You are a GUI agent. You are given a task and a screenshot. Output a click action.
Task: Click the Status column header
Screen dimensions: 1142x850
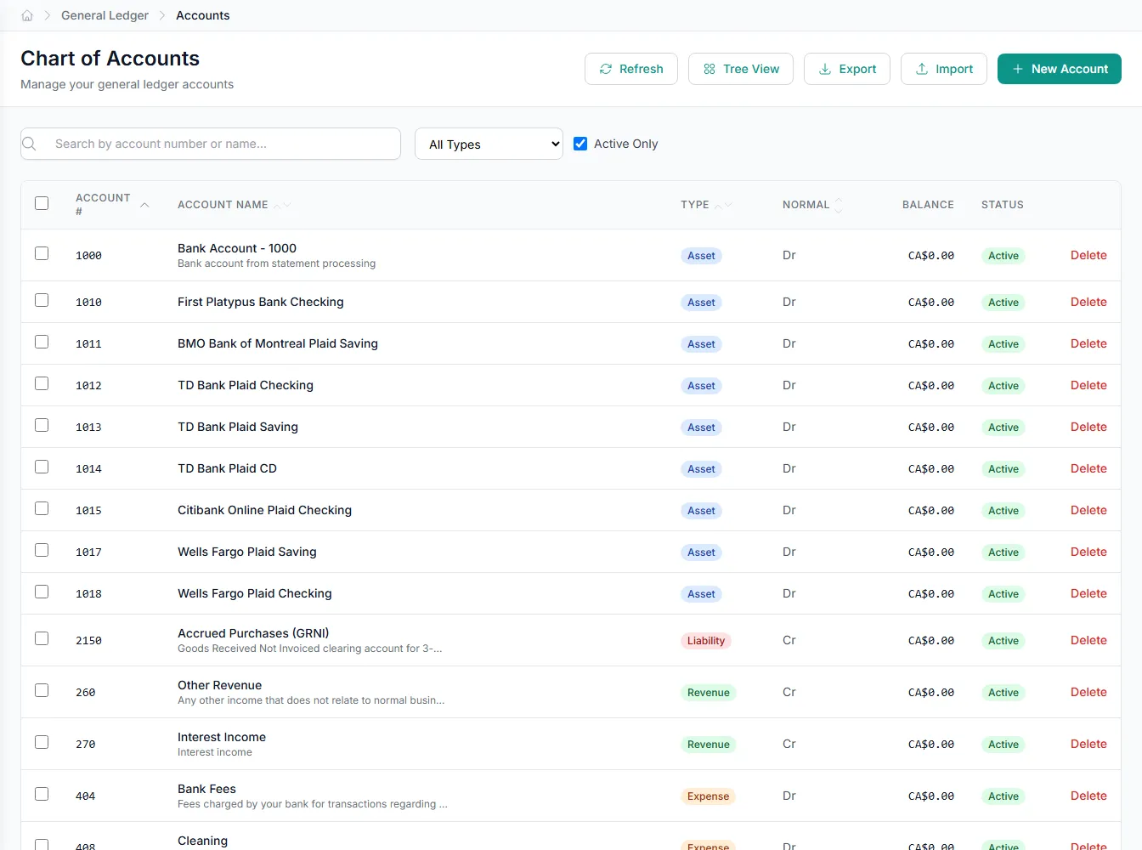[x=1003, y=205]
